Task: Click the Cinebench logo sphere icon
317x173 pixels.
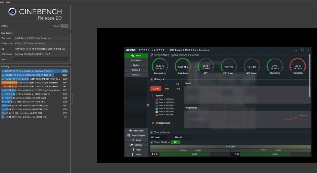Action: (x=12, y=12)
